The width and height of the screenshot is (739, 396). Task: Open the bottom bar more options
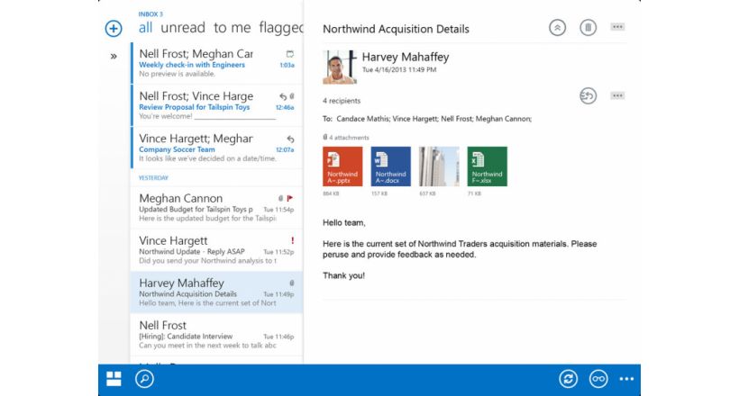(626, 379)
